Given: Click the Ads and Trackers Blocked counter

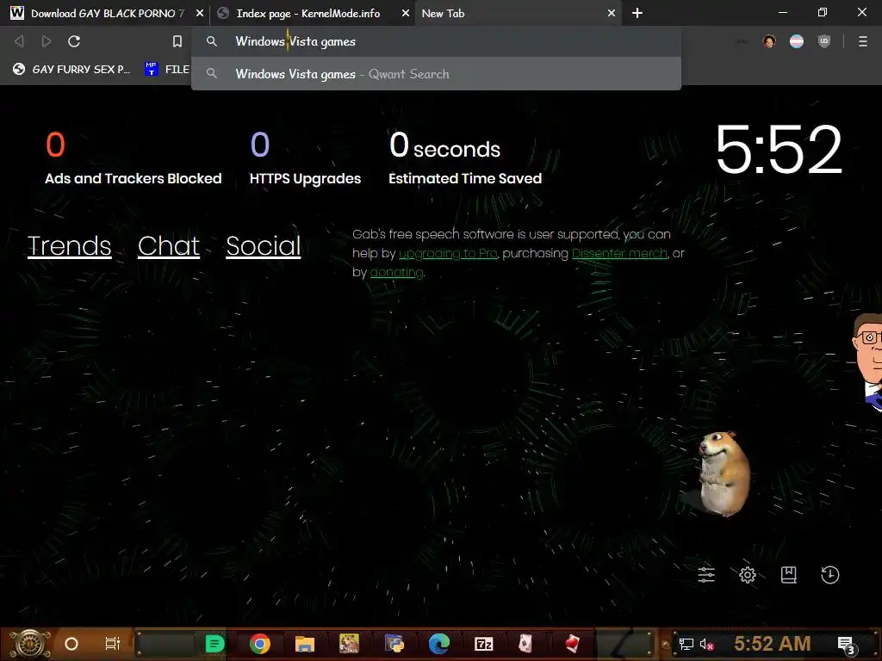Looking at the screenshot, I should pos(133,158).
